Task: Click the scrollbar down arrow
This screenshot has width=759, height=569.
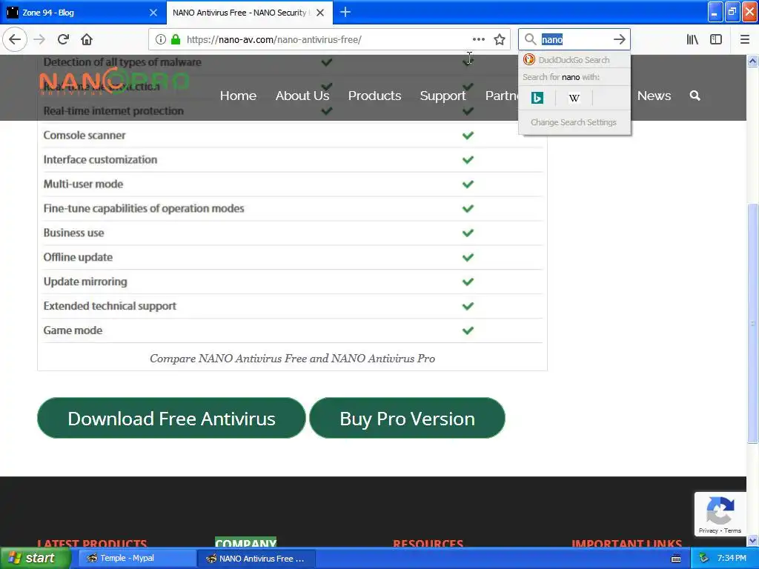Action: pos(752,540)
